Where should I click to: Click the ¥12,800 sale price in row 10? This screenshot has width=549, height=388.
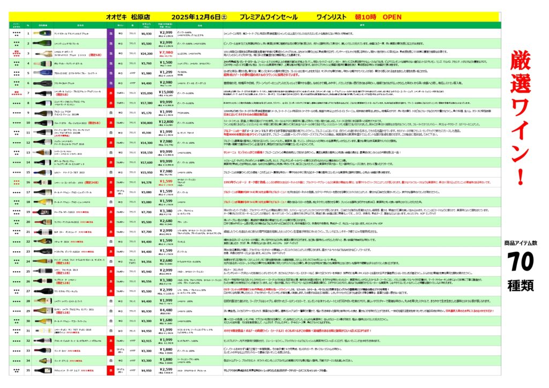[166, 123]
